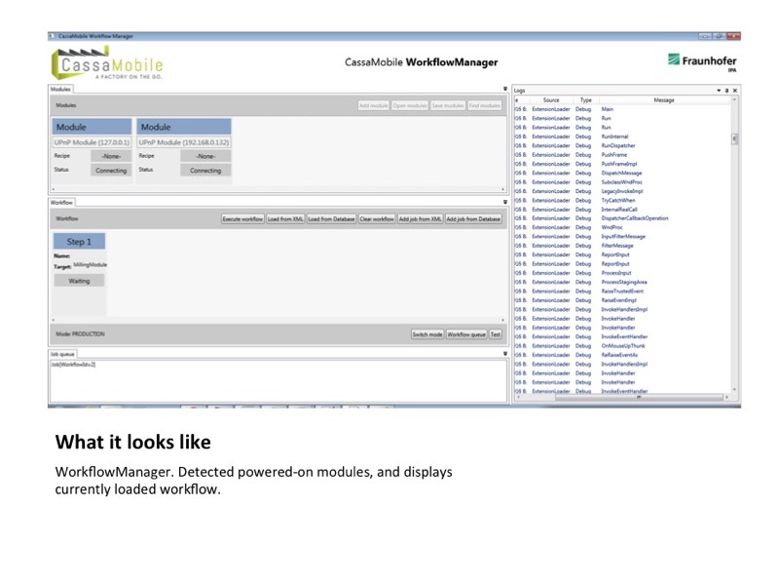Click recipe -None- of module 192.168.0.132

205,156
